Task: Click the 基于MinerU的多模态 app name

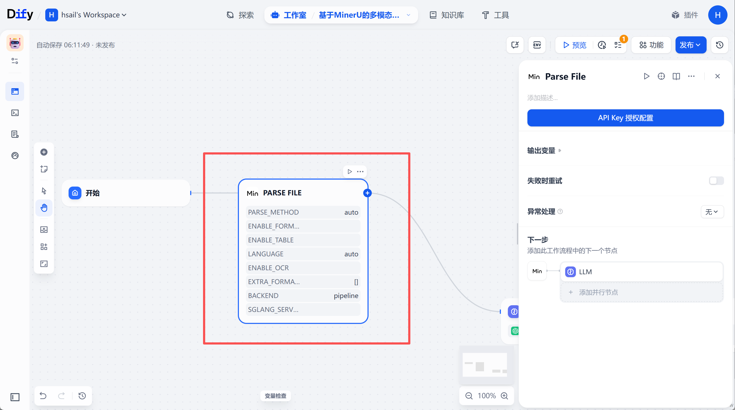Action: point(359,15)
